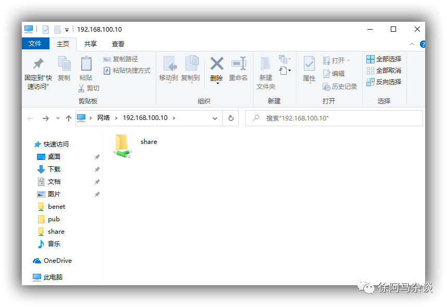Click Select None (全部取消)
Viewport: 447px width, 307px height.
pyautogui.click(x=384, y=71)
